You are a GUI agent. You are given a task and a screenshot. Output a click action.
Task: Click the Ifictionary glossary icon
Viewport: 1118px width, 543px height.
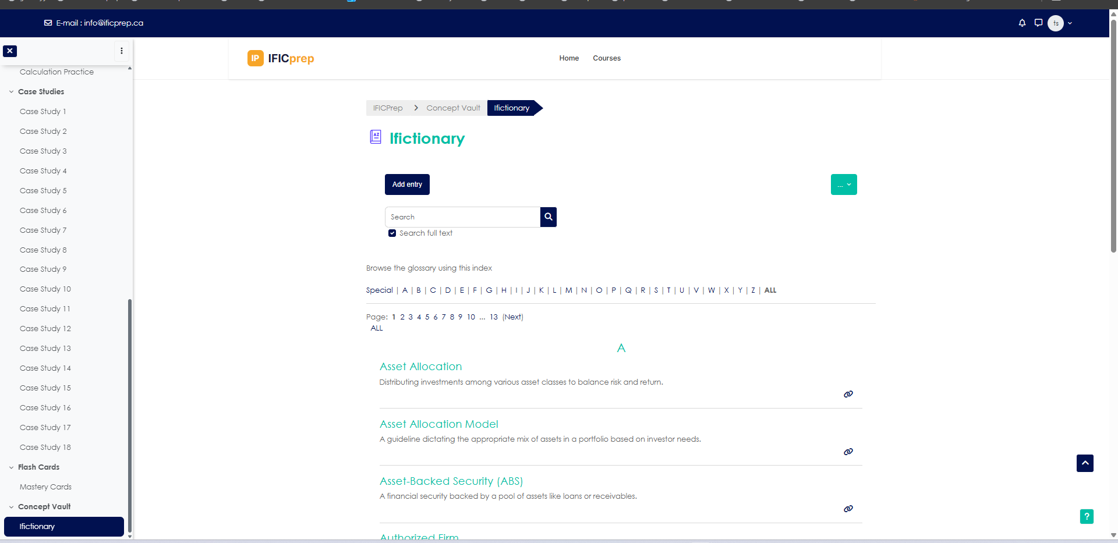coord(376,137)
